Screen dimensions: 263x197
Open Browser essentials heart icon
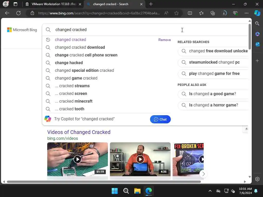[x=235, y=13]
